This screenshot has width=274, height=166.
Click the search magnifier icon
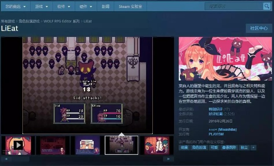coord(267,7)
